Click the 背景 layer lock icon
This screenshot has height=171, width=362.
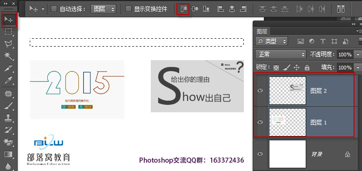click(348, 154)
